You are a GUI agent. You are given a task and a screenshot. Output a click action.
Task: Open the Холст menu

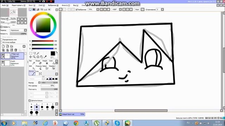(x=32, y=5)
